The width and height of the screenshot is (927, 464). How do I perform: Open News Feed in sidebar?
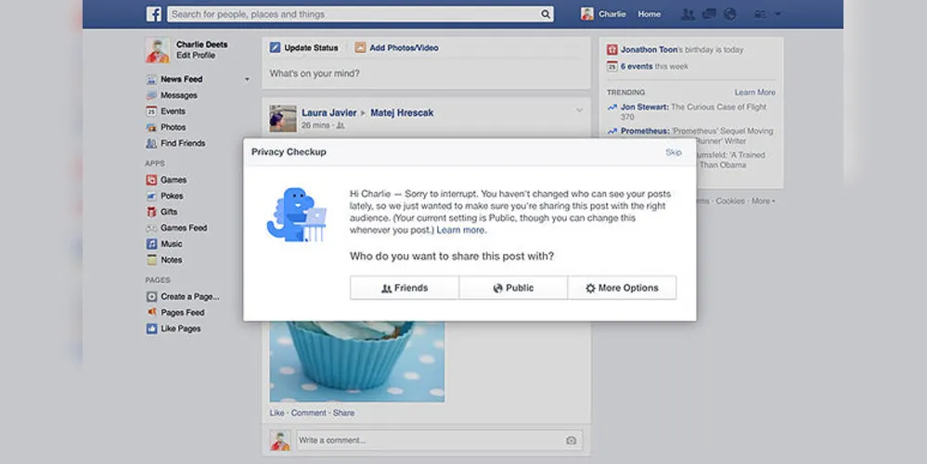[x=182, y=79]
